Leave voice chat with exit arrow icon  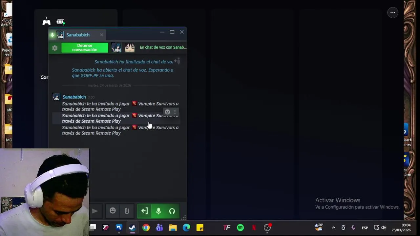[144, 211]
